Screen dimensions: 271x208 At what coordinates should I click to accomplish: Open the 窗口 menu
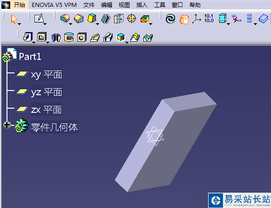177,5
